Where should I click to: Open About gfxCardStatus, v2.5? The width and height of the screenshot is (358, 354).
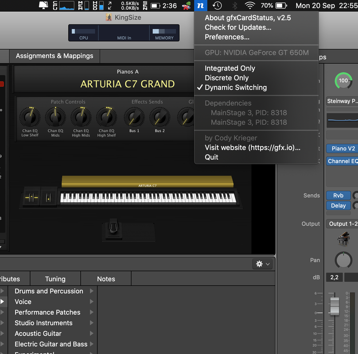coord(256,18)
